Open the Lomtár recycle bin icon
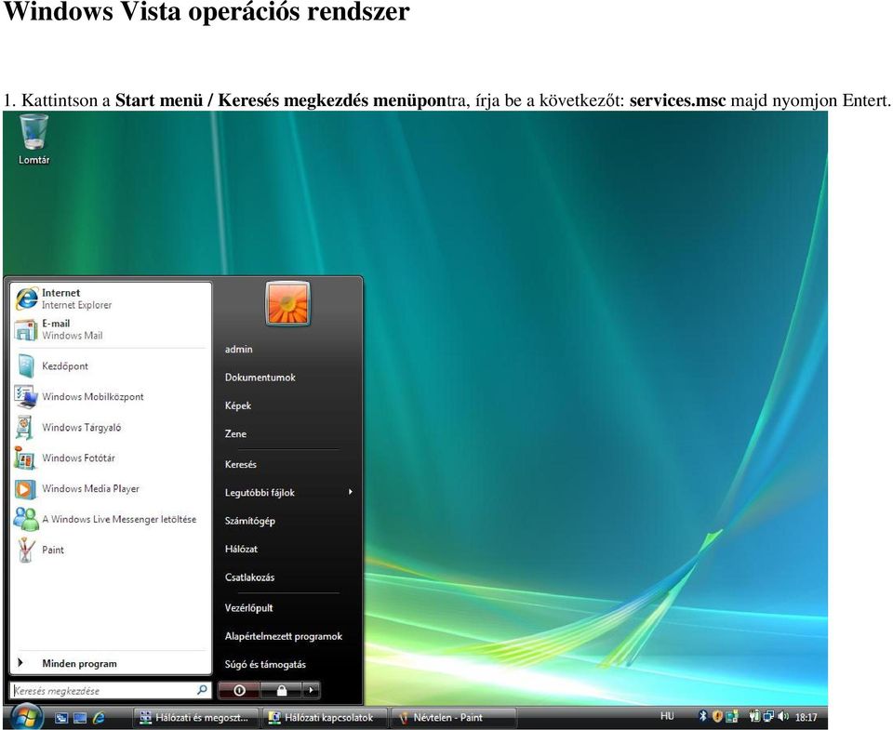This screenshot has width=893, height=730. tap(33, 139)
